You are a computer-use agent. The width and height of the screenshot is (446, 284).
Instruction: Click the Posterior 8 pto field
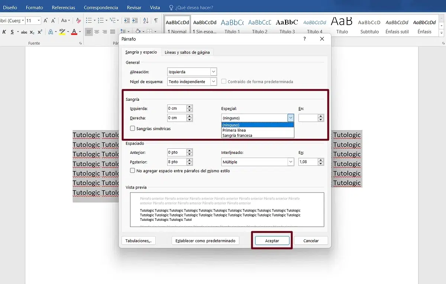pyautogui.click(x=177, y=162)
